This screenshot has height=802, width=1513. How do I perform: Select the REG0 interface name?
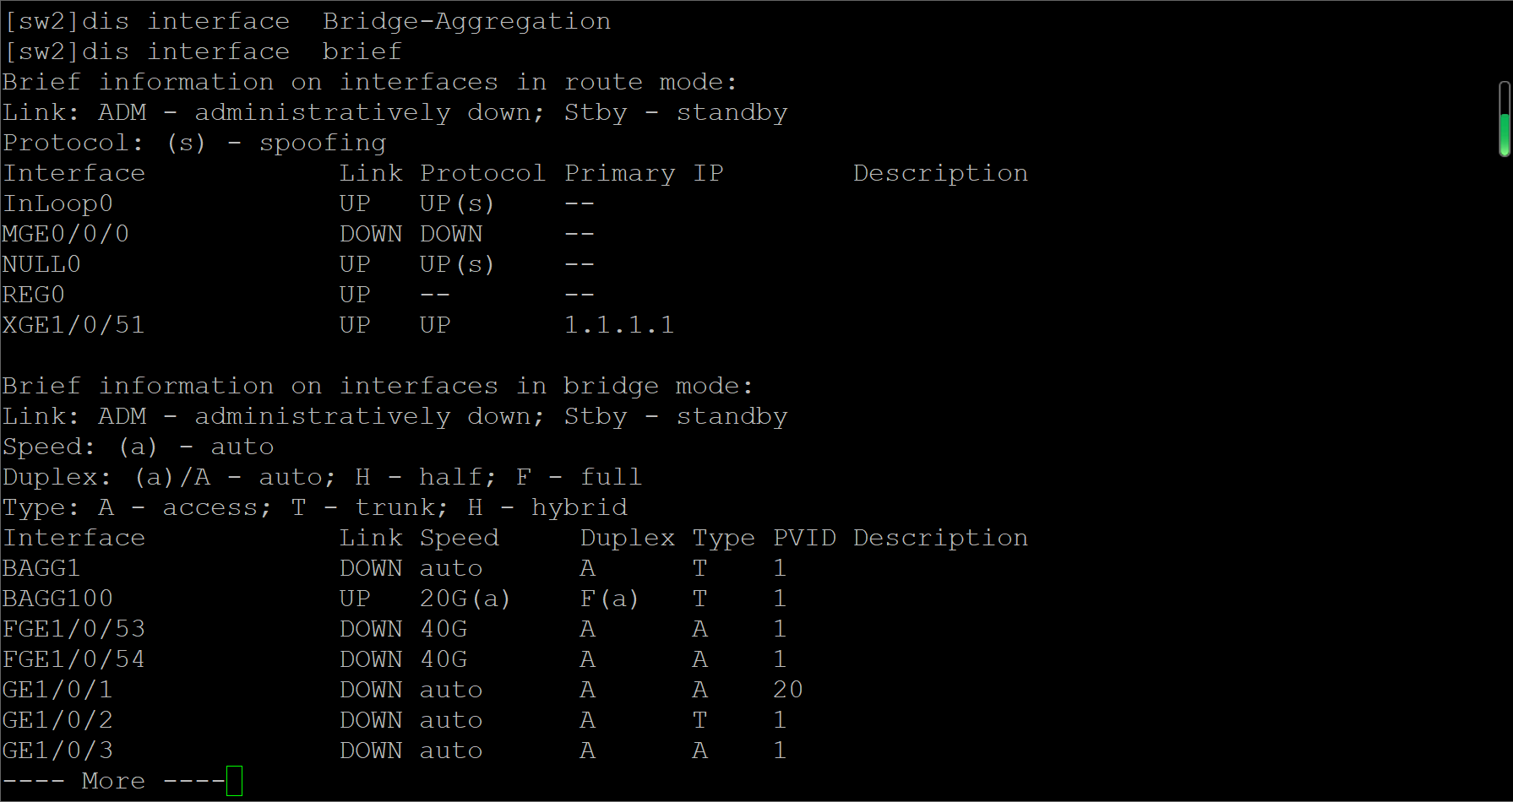point(34,295)
